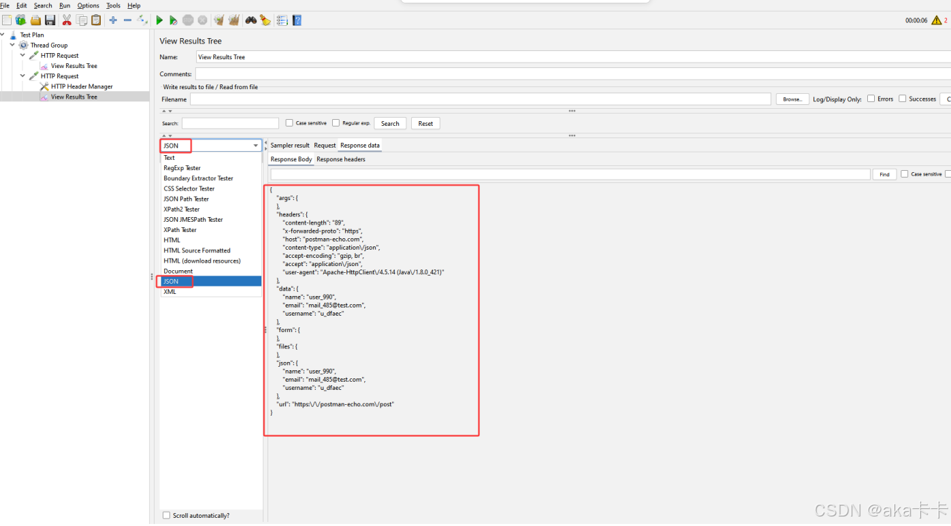
Task: Click the Thread Group gear icon
Action: pyautogui.click(x=24, y=45)
